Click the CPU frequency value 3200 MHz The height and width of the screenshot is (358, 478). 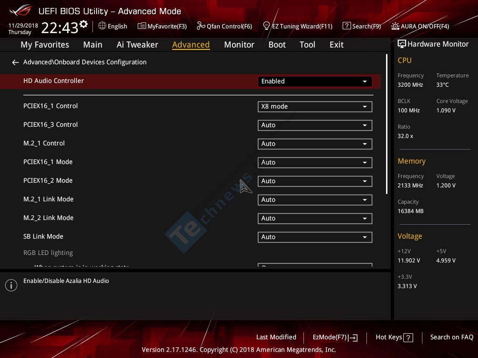tap(410, 85)
